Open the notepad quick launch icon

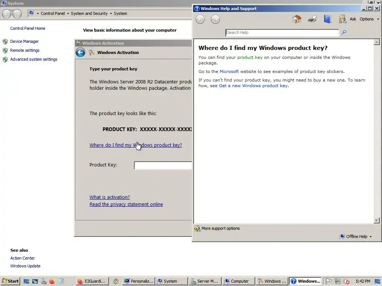tap(61, 282)
